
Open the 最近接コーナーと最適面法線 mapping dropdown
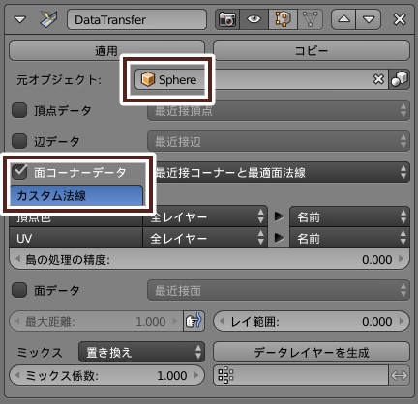(x=279, y=172)
